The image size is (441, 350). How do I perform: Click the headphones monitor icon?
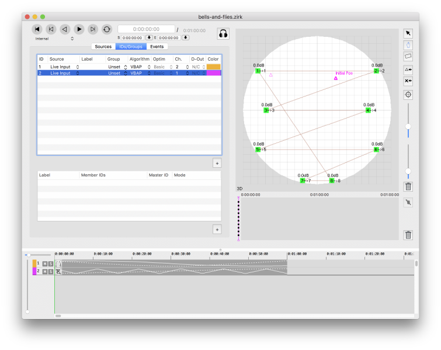[x=223, y=34]
